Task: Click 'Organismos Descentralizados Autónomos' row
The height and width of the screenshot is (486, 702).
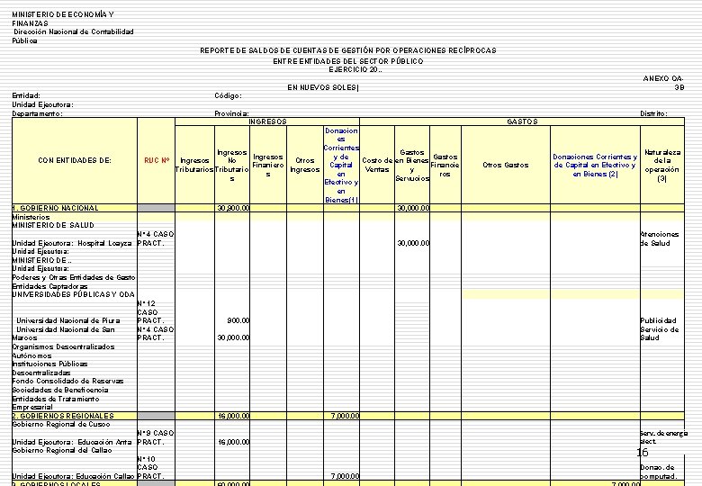Action: click(x=63, y=351)
